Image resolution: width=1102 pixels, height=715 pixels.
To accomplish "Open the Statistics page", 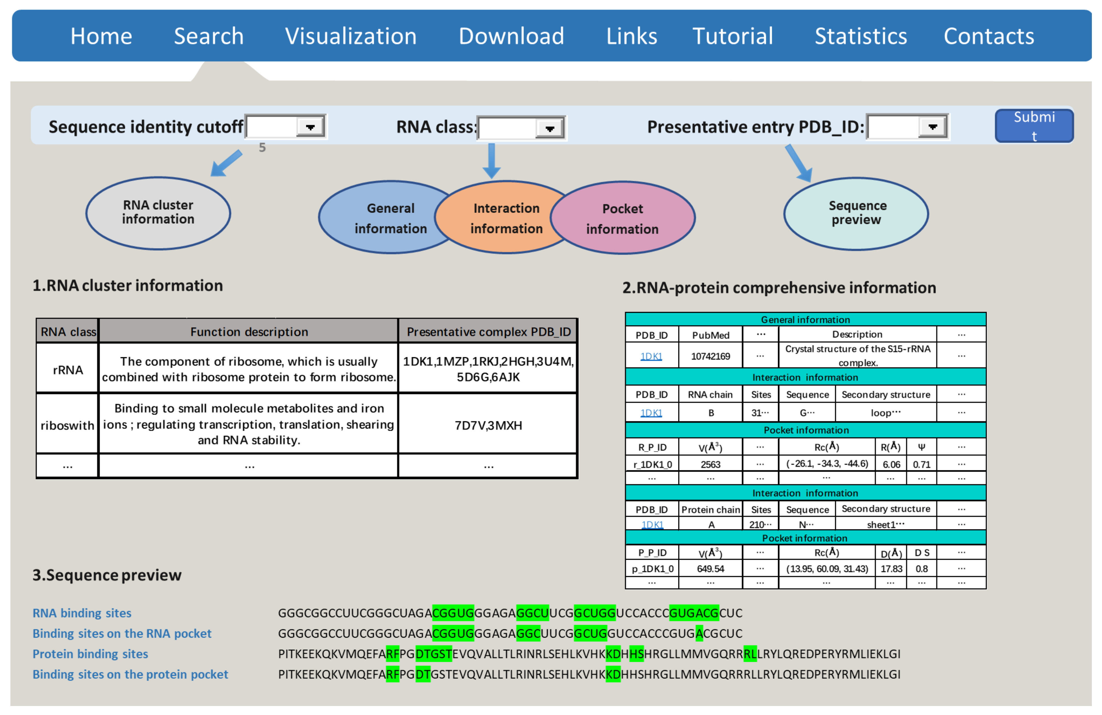I will click(860, 36).
